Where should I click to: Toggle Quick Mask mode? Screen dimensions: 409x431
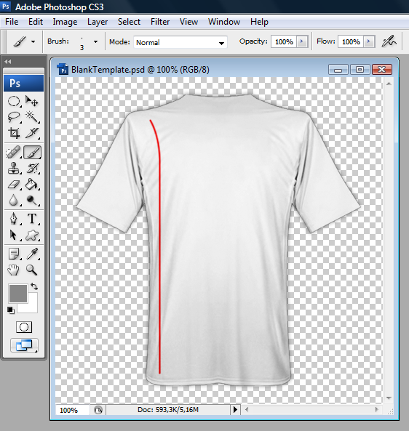pos(24,327)
